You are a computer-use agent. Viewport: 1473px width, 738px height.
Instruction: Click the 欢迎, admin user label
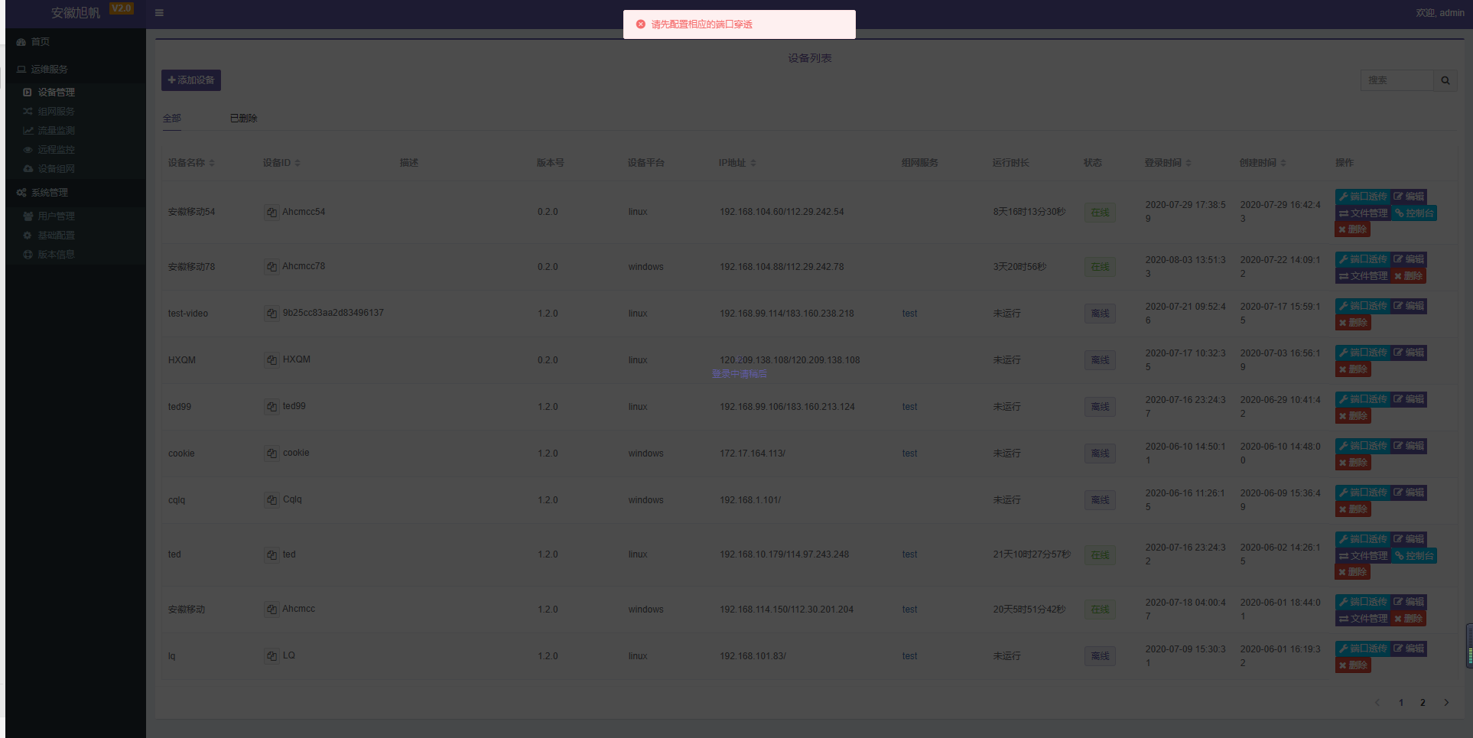tap(1439, 13)
